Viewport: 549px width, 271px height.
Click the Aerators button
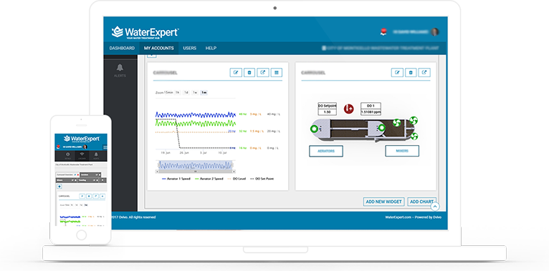pos(326,151)
